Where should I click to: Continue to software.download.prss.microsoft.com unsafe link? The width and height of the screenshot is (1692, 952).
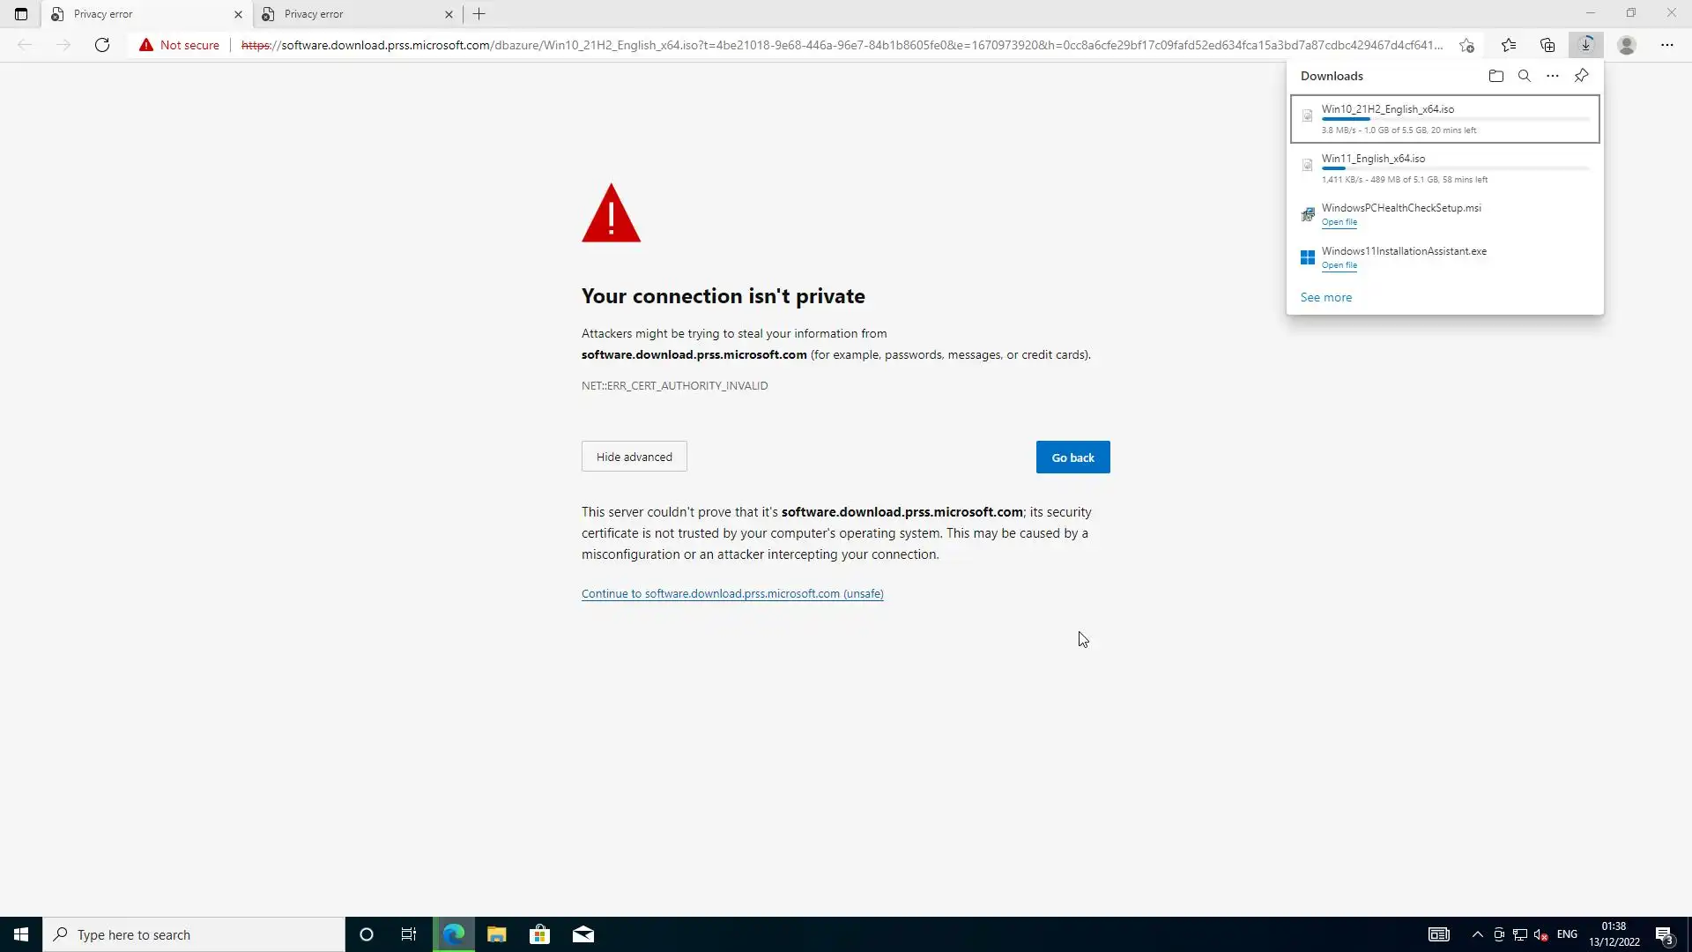tap(732, 594)
